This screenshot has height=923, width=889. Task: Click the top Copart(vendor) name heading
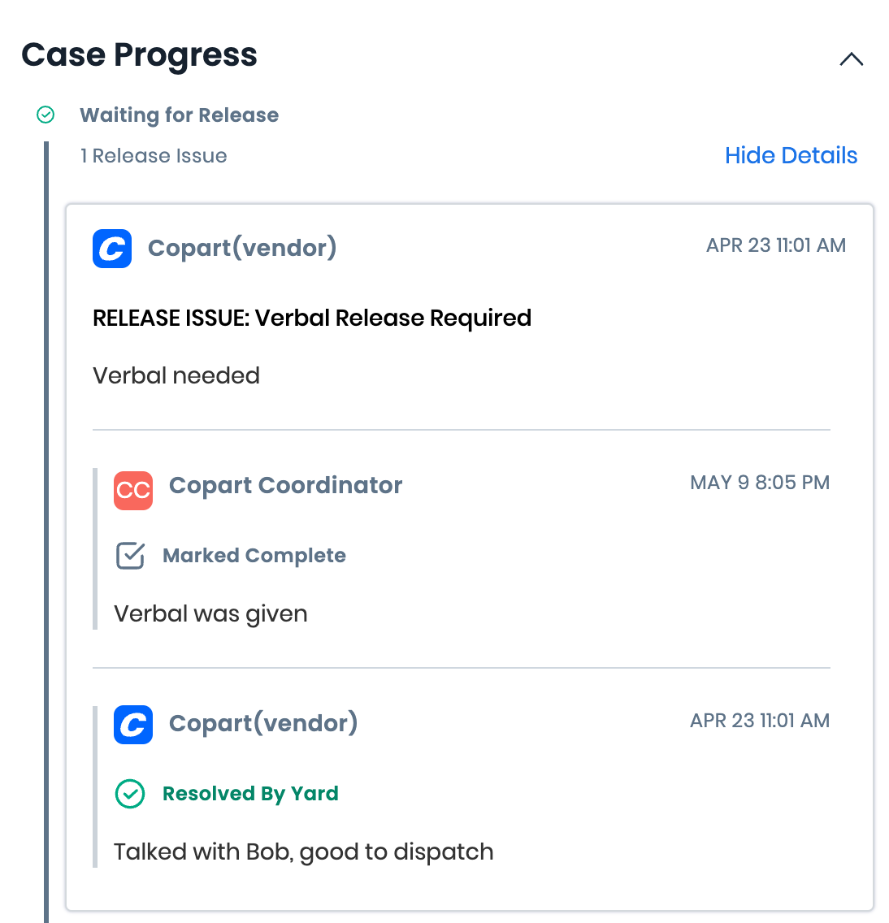(x=242, y=248)
